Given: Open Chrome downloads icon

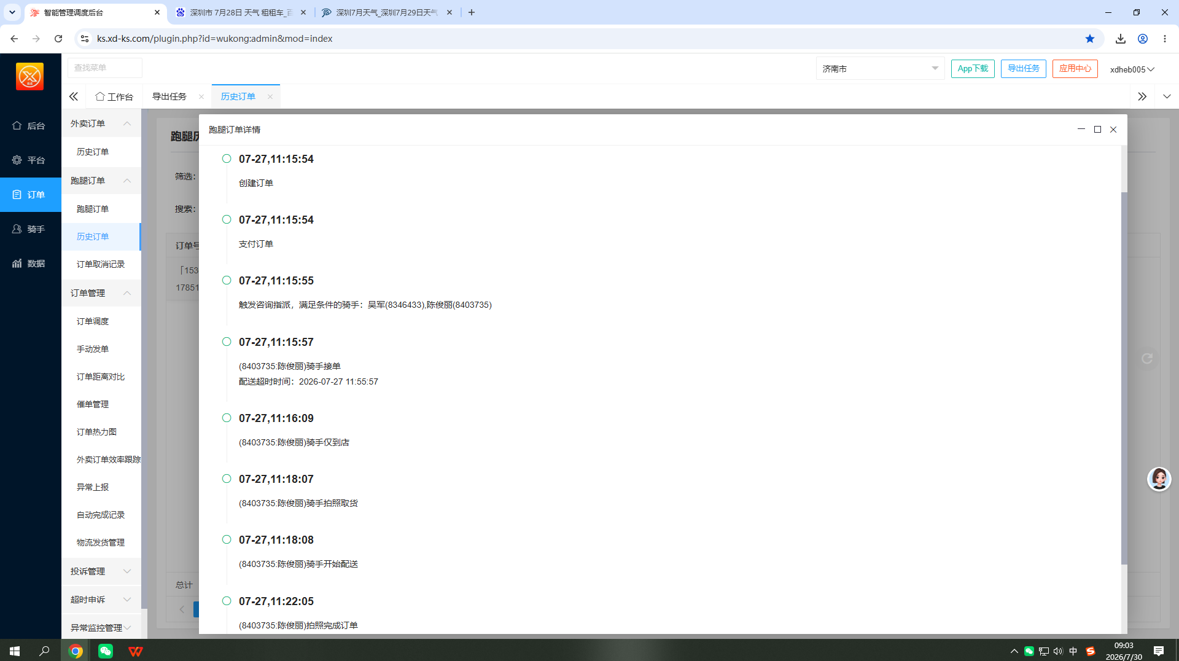Looking at the screenshot, I should coord(1121,39).
